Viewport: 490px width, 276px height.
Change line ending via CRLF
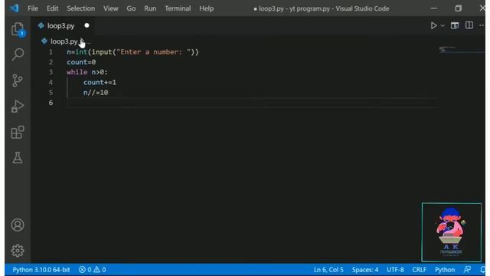419,269
